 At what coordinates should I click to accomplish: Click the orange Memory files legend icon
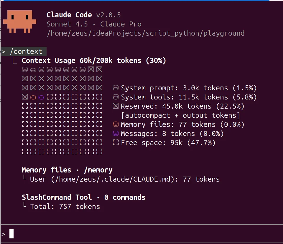(x=116, y=124)
